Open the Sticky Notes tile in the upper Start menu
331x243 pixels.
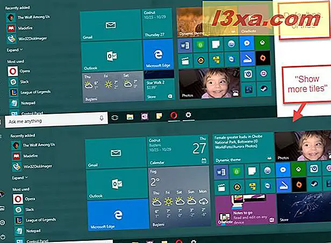pyautogui.click(x=215, y=45)
